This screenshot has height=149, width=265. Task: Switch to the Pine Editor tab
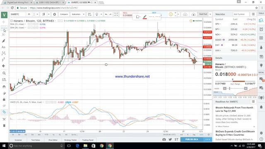pos(53,140)
